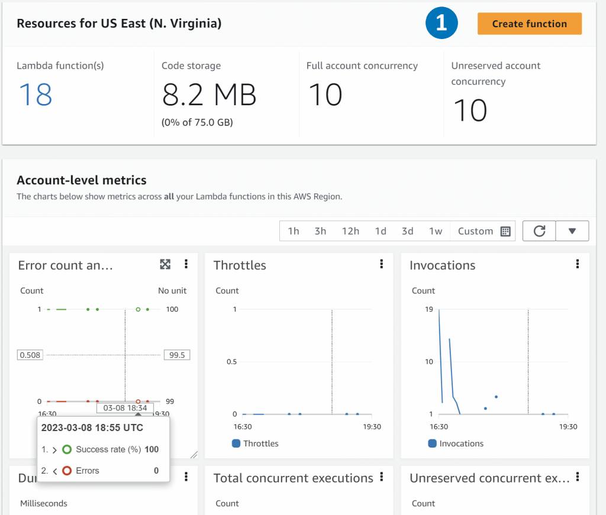Open the Custom time range calendar
The height and width of the screenshot is (515, 606).
483,231
